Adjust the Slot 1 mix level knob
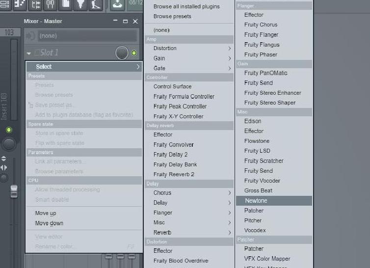The width and height of the screenshot is (370, 268). pyautogui.click(x=122, y=53)
